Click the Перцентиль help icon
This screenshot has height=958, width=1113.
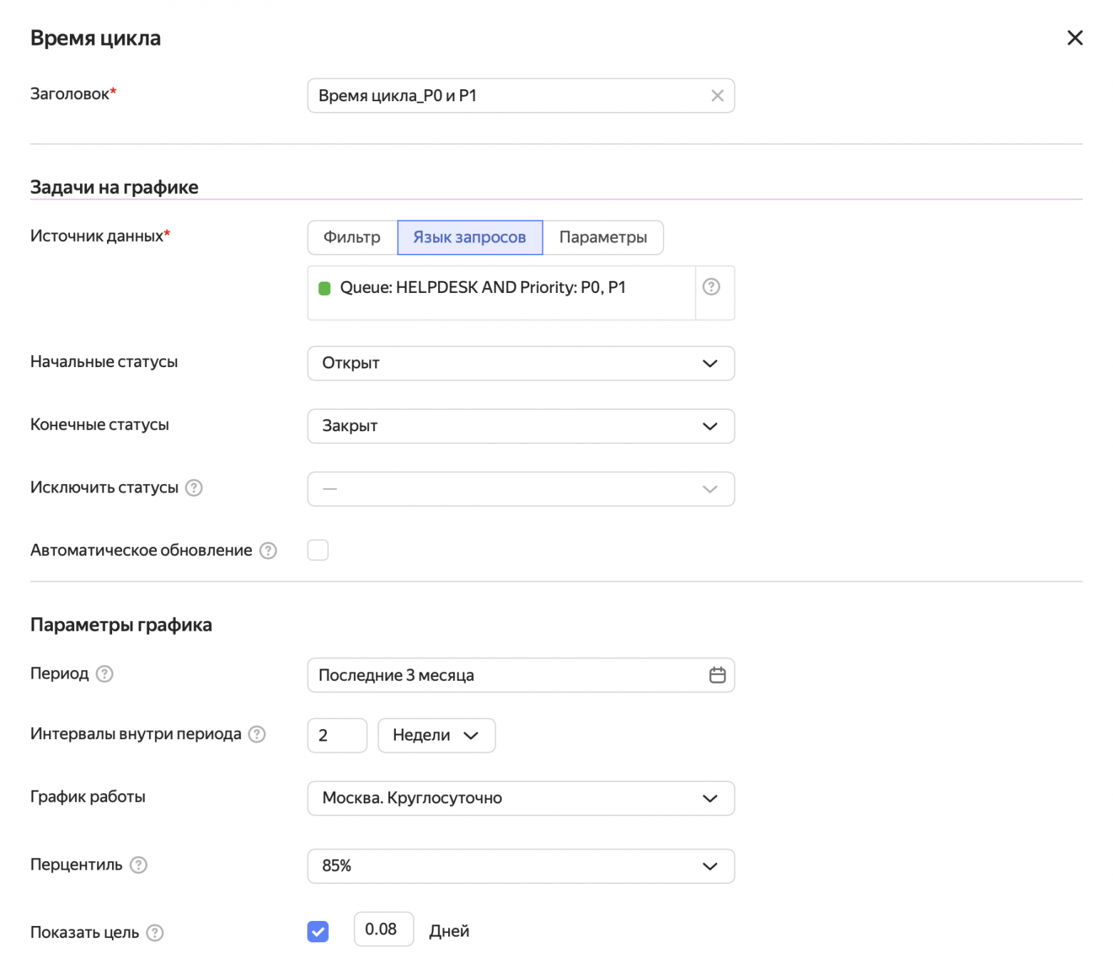click(x=138, y=865)
